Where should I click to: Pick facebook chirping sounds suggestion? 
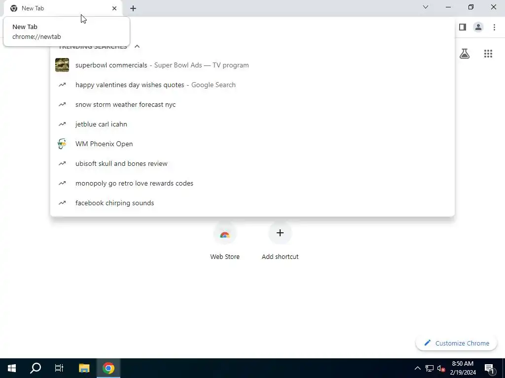252,203
